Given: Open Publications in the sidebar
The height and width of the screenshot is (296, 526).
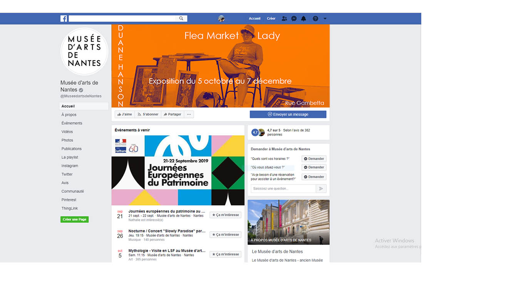Looking at the screenshot, I should tap(72, 149).
